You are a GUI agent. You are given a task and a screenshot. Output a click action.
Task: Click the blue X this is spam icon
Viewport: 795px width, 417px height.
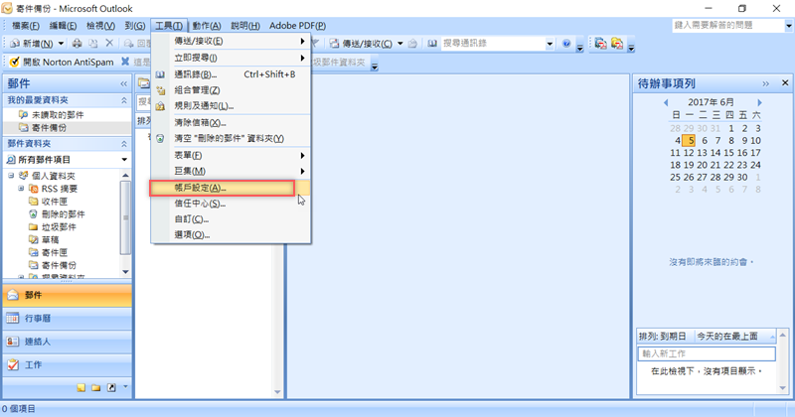(125, 62)
